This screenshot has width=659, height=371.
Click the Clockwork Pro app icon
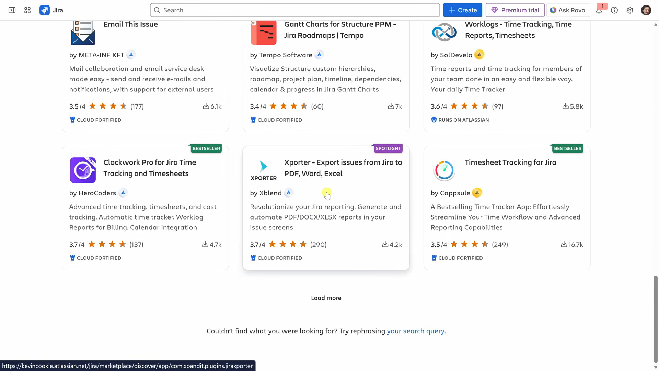[83, 170]
